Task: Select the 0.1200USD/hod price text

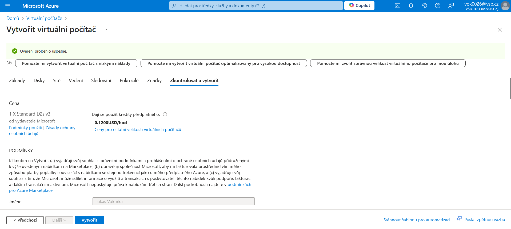Action: [x=111, y=123]
